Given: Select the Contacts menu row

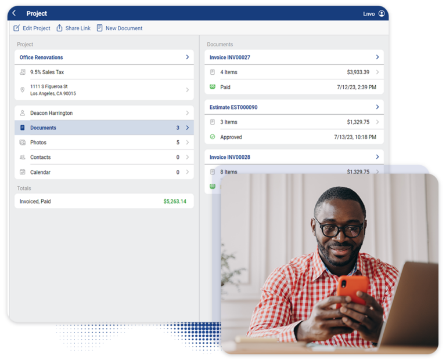Looking at the screenshot, I should pos(104,157).
